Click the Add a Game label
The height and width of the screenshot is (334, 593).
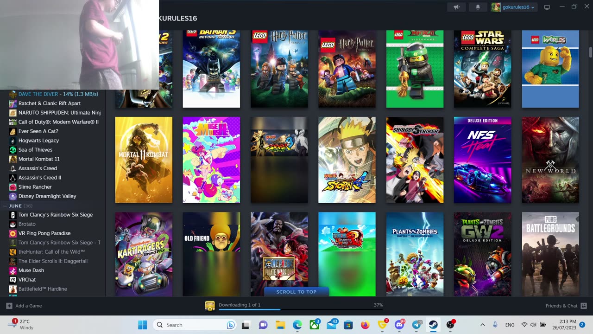[29, 306]
